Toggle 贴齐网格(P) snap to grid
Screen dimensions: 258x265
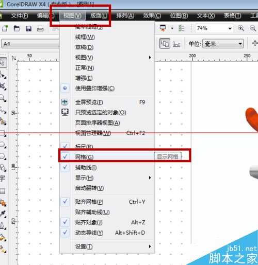click(x=107, y=202)
